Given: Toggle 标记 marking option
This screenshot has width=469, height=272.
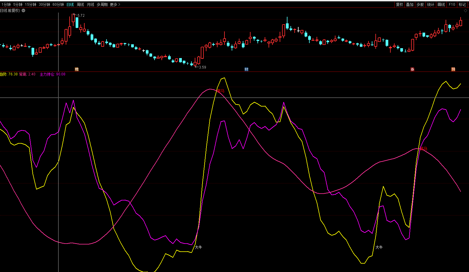Looking at the screenshot, I should click(462, 4).
